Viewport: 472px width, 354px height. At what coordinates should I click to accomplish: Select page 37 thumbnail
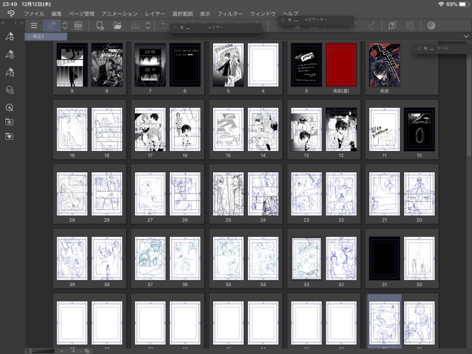(150, 258)
